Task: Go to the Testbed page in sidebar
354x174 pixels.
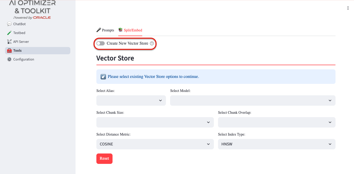Action: click(x=19, y=33)
